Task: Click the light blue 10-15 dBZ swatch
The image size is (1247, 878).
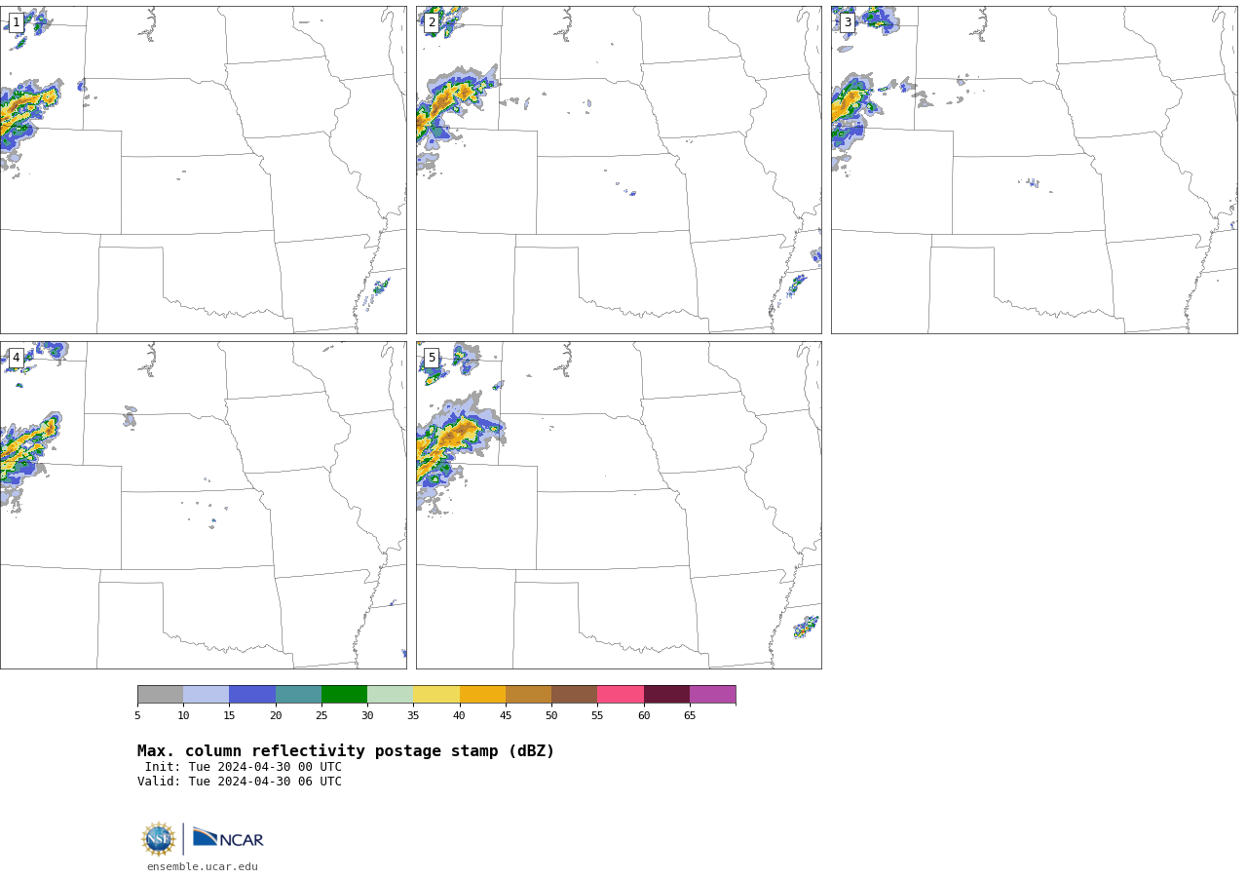Action: [x=206, y=695]
